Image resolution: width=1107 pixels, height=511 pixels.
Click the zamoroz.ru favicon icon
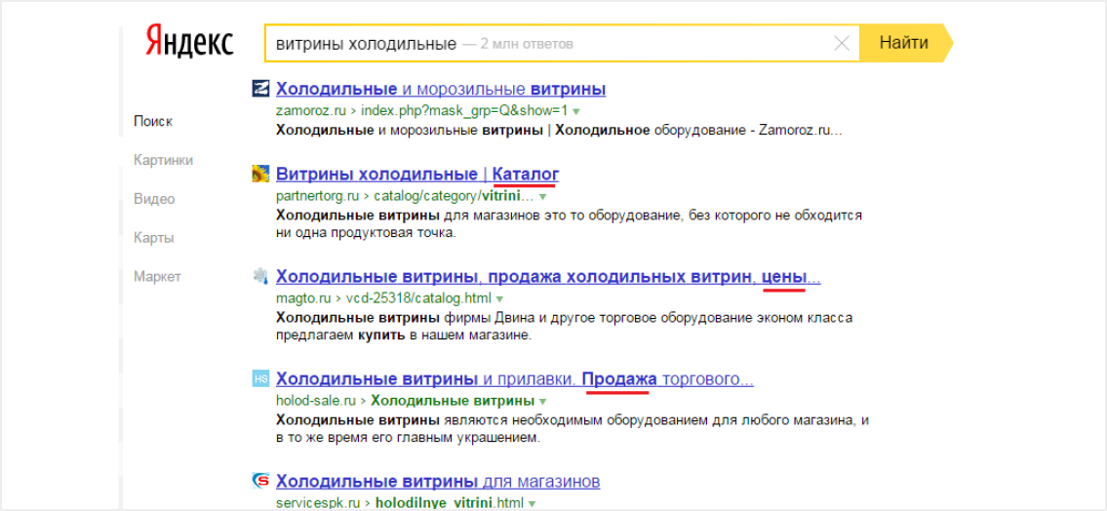coord(260,90)
